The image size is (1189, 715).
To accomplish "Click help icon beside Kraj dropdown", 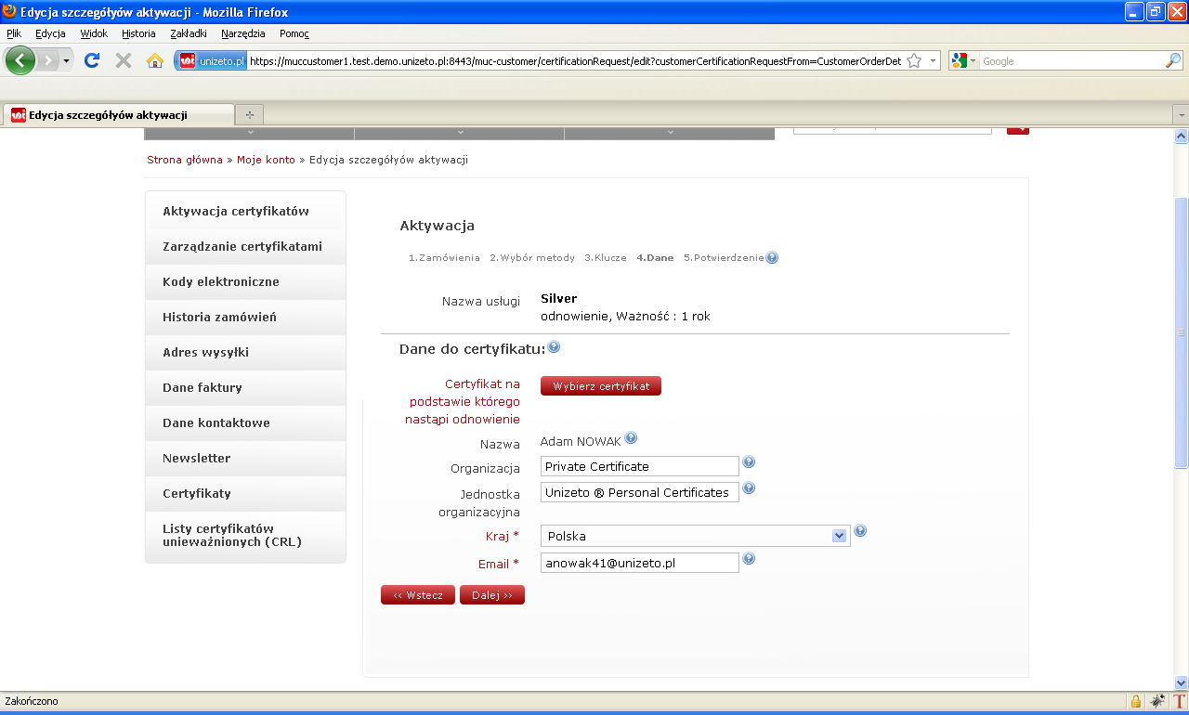I will click(x=860, y=531).
